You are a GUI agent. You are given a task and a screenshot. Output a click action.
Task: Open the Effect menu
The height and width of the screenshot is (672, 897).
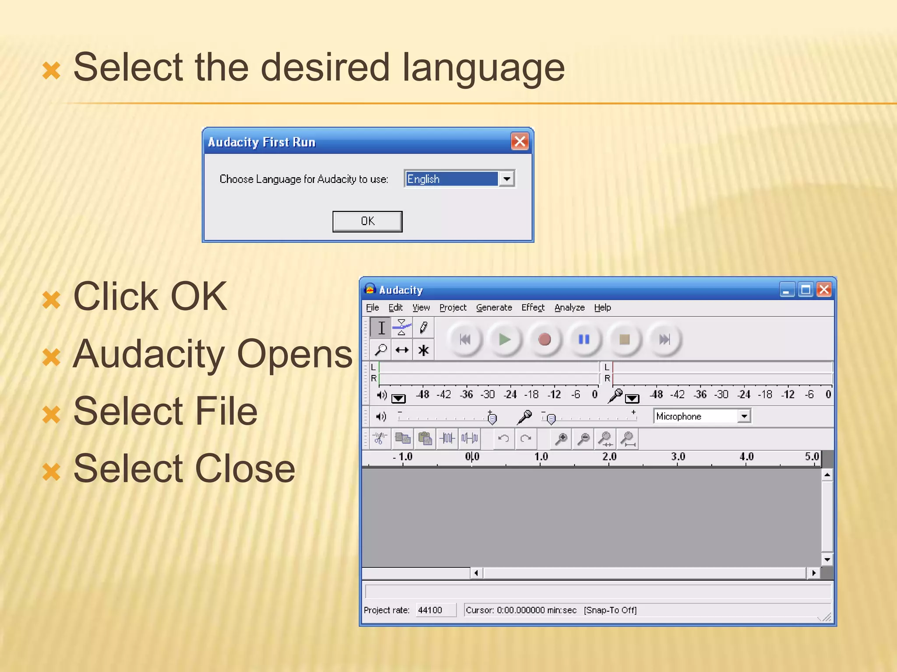(533, 308)
